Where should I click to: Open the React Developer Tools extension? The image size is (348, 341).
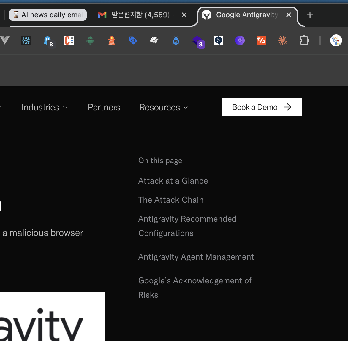point(26,40)
